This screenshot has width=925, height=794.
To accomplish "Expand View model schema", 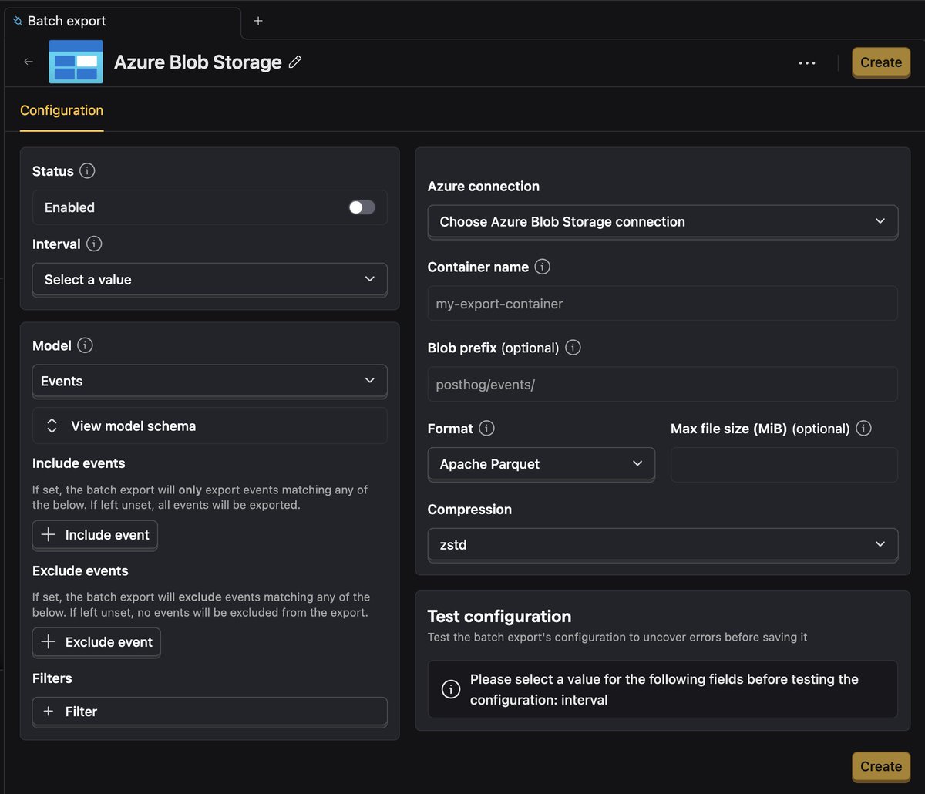I will click(210, 426).
